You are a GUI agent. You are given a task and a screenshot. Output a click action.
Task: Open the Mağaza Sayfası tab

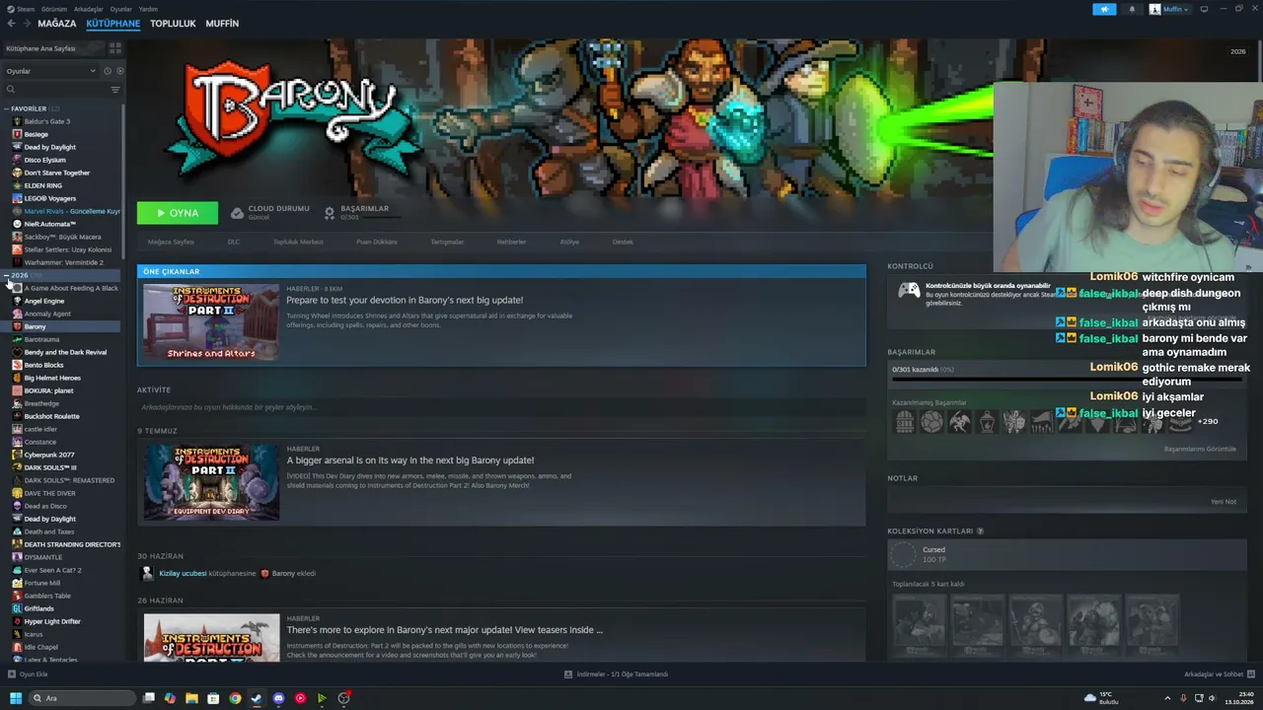coord(171,242)
